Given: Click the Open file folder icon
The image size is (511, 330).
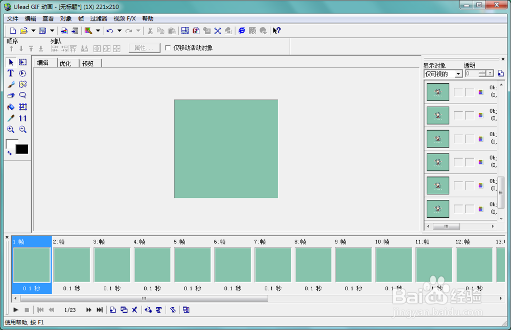Looking at the screenshot, I should (24, 31).
